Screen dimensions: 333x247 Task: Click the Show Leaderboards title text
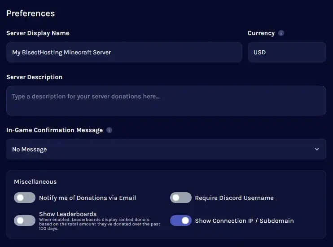point(68,214)
